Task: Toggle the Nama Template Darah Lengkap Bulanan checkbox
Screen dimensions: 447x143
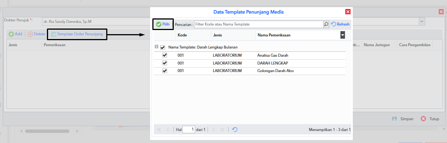Action: 163,47
